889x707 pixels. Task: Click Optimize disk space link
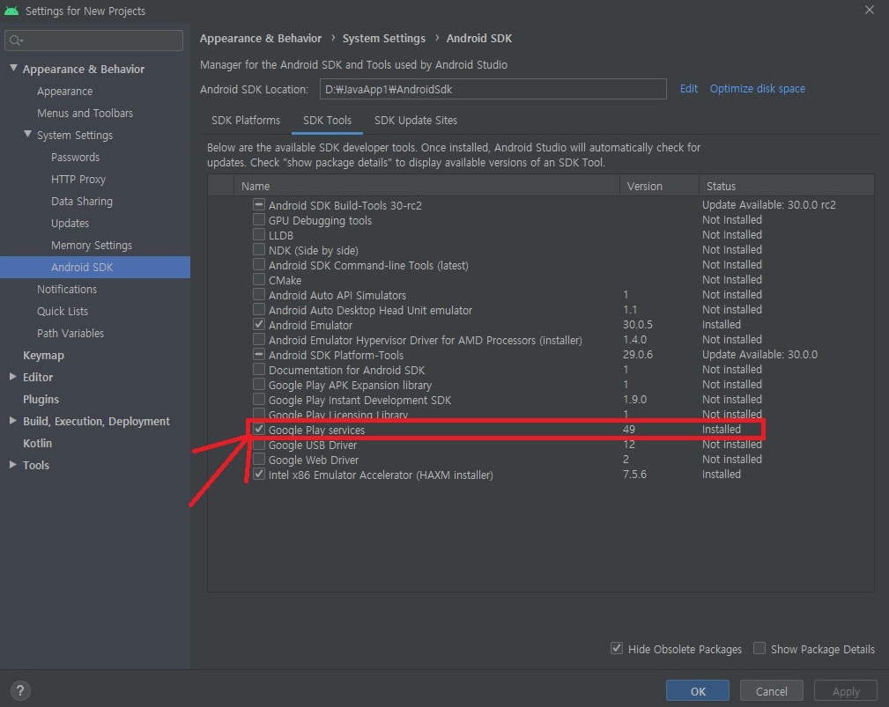click(757, 88)
